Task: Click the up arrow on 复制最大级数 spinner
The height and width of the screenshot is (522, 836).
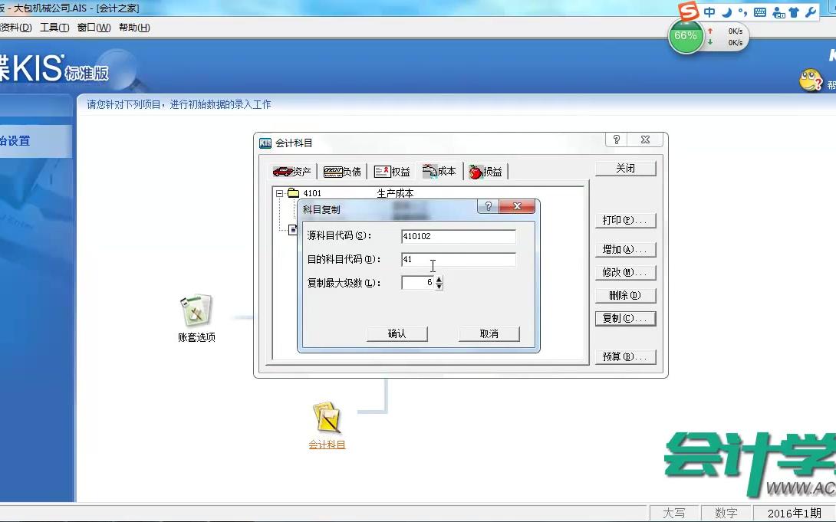Action: click(x=438, y=279)
